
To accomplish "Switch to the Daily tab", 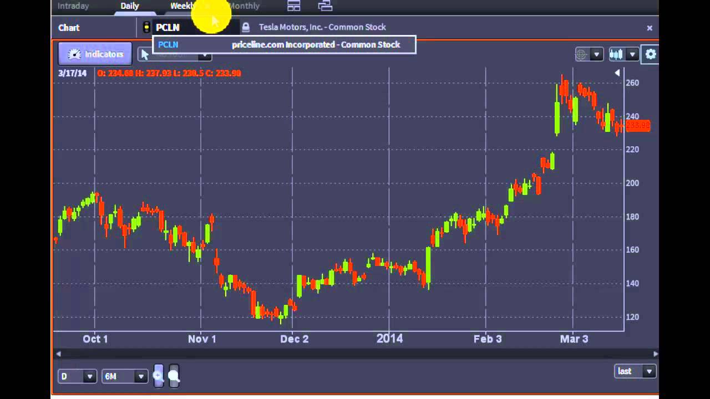I will tap(130, 6).
